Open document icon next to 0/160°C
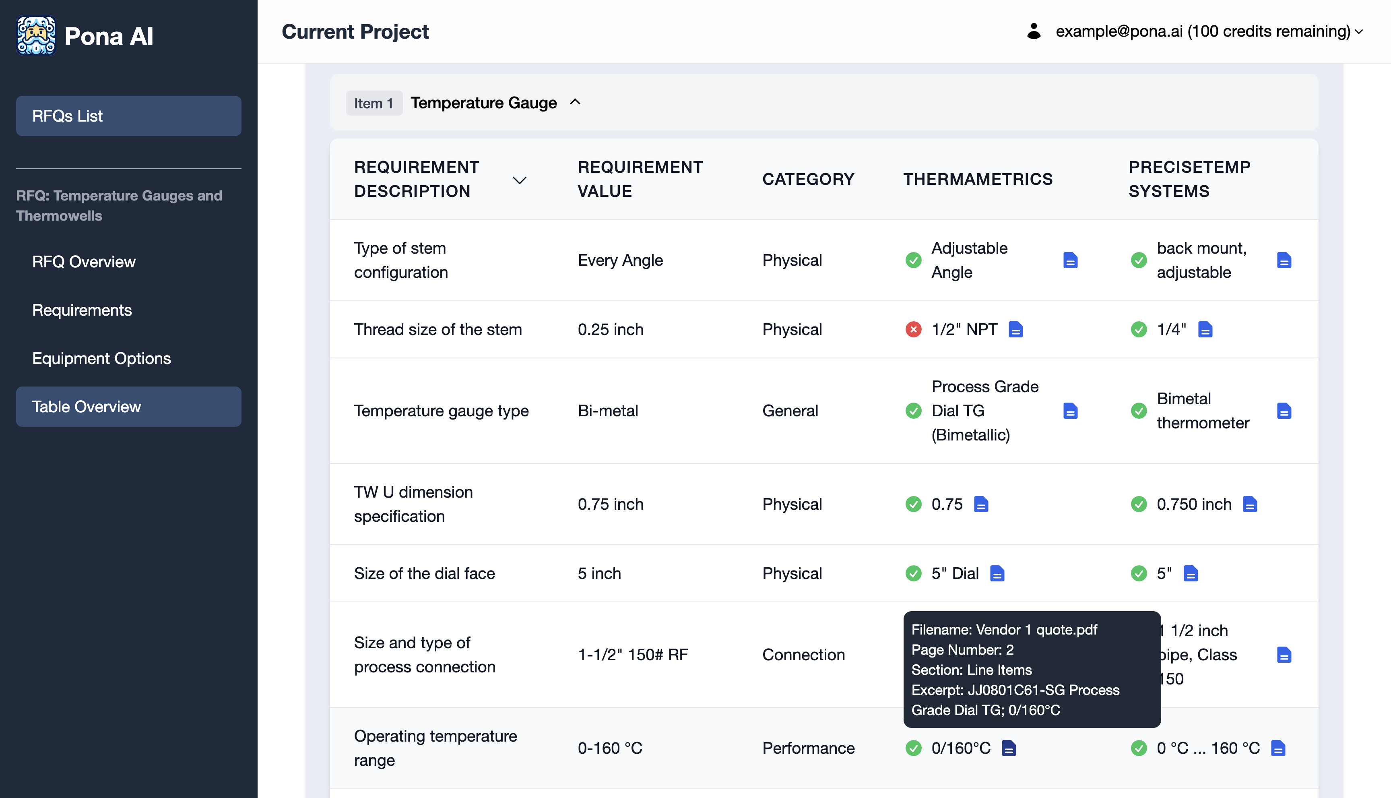The width and height of the screenshot is (1391, 798). tap(1009, 748)
